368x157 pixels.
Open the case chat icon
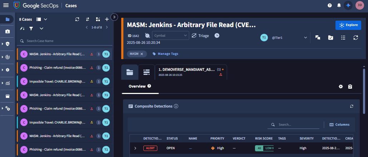coord(318,37)
